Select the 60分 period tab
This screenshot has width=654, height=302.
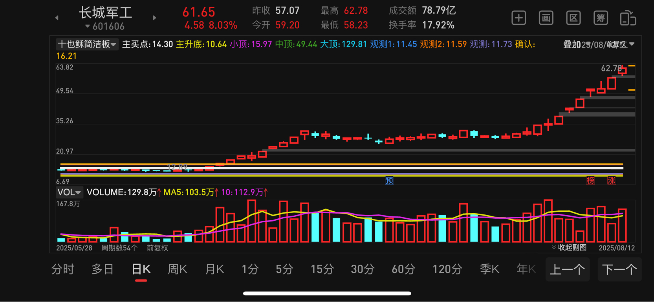(x=403, y=269)
